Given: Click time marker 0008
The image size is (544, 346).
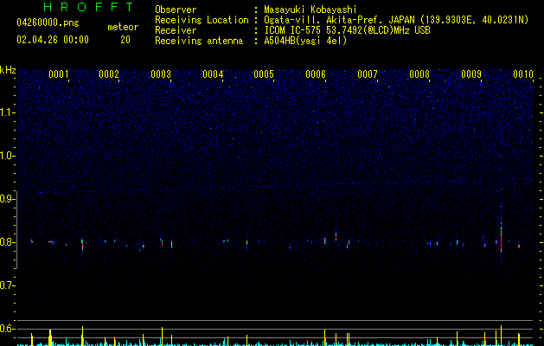Looking at the screenshot, I should point(419,74).
